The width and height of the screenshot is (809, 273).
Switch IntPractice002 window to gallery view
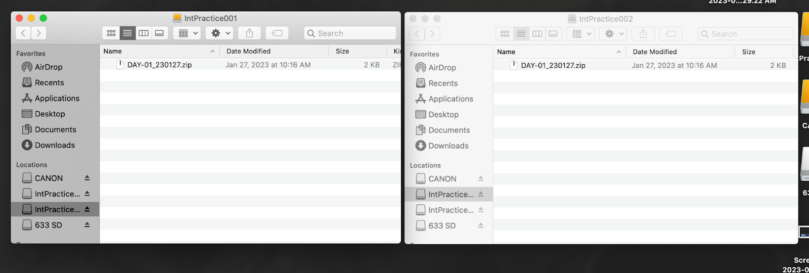pyautogui.click(x=553, y=34)
